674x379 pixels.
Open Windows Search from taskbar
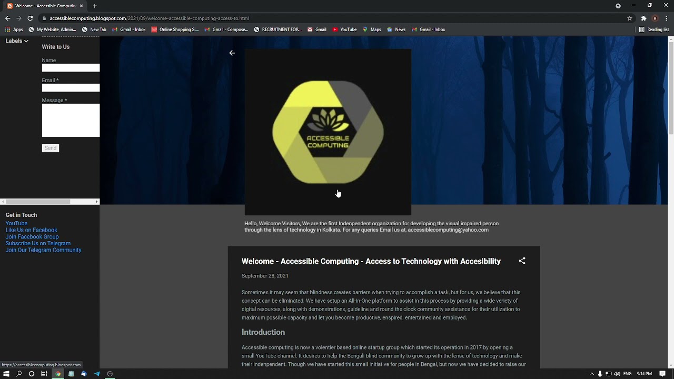pos(19,374)
